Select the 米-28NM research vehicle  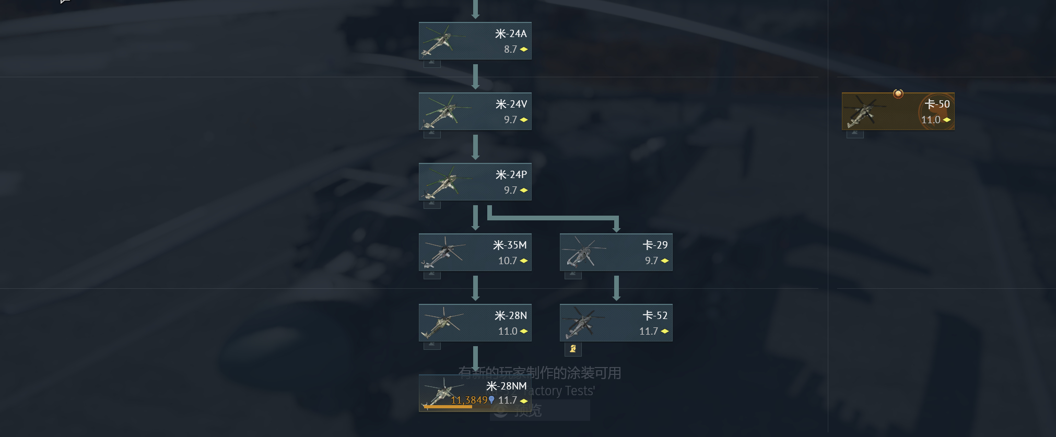coord(475,393)
